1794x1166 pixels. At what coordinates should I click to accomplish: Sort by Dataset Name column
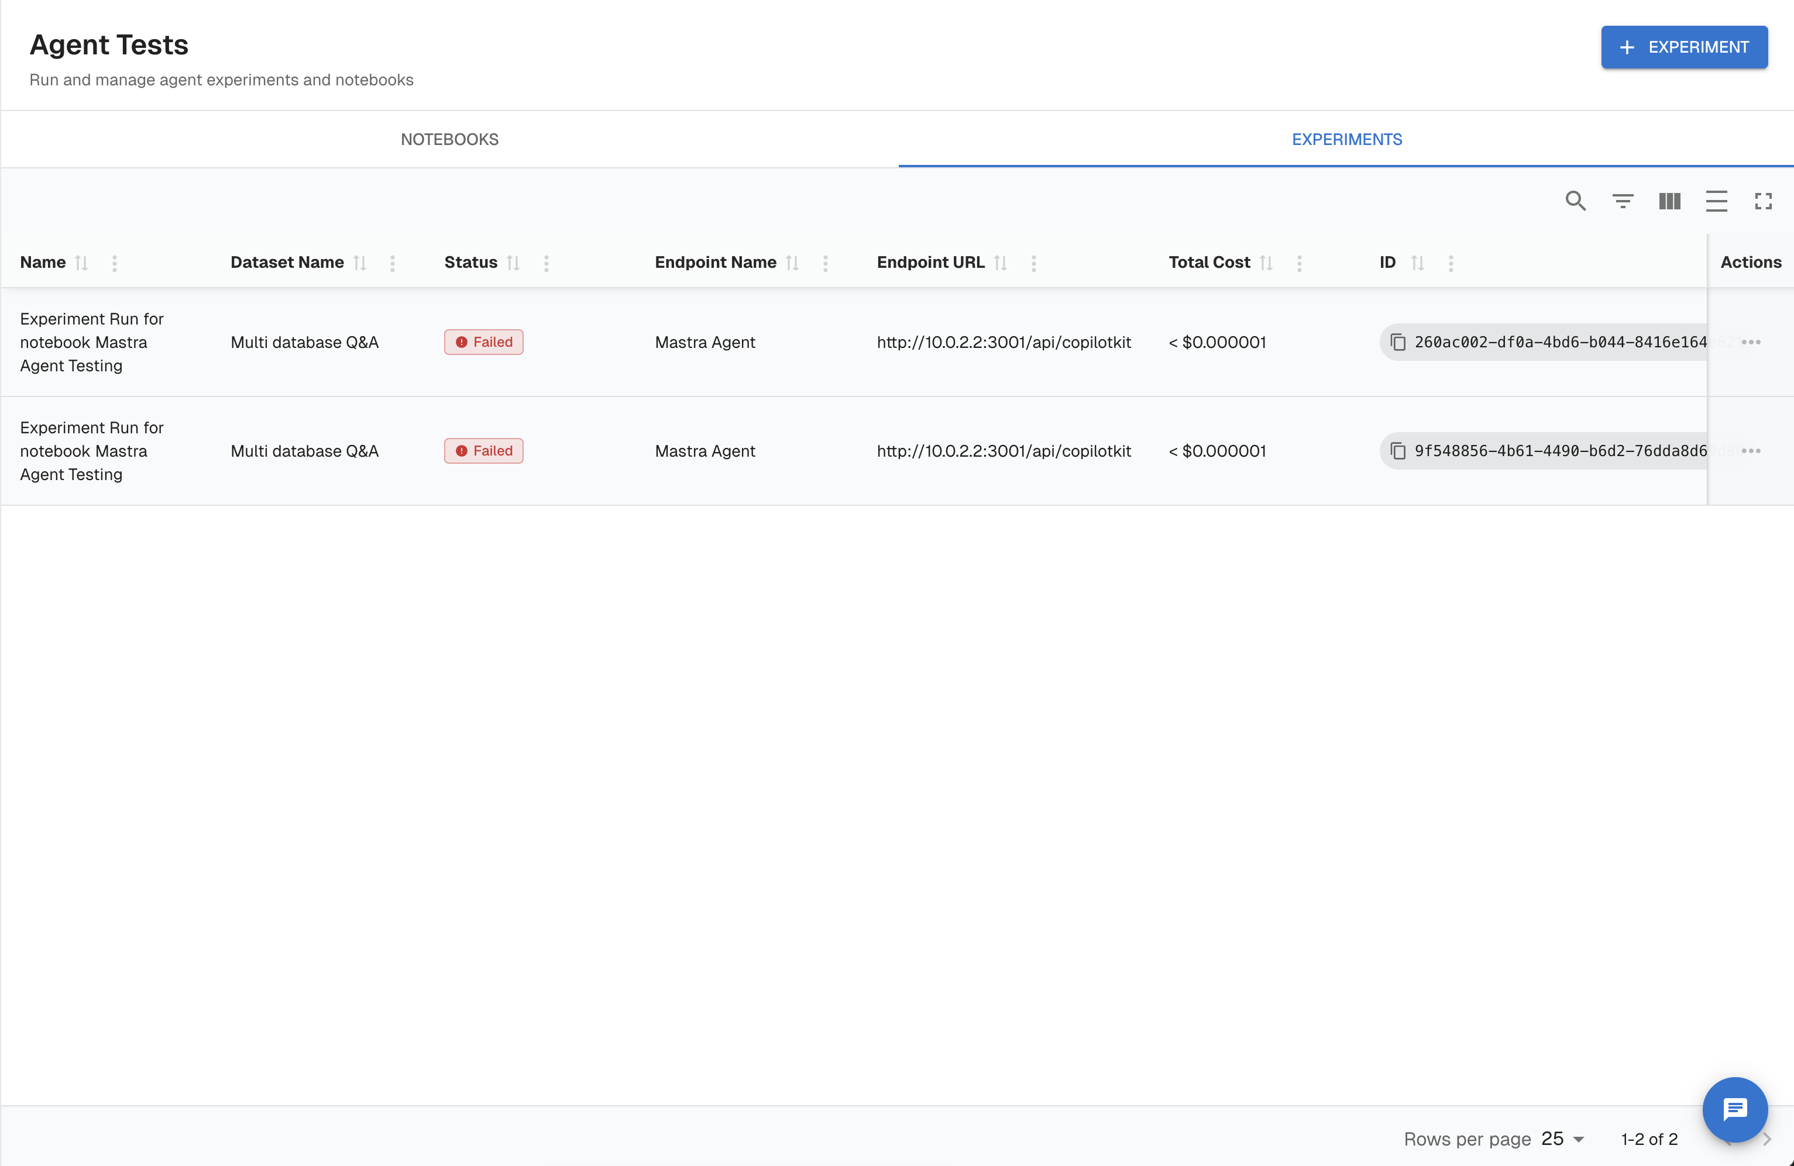click(359, 263)
